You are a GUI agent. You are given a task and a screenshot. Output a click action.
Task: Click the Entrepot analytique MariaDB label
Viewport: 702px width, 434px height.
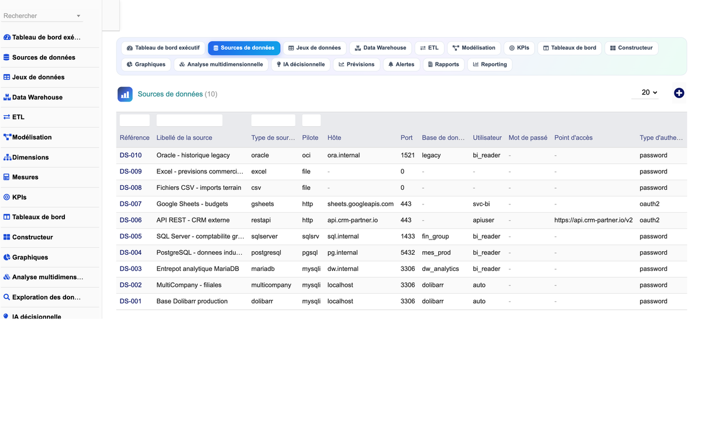click(x=198, y=269)
